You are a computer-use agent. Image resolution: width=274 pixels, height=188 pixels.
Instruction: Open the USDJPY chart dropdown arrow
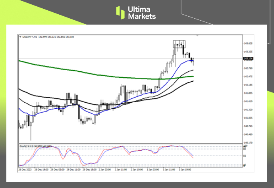pyautogui.click(x=20, y=37)
